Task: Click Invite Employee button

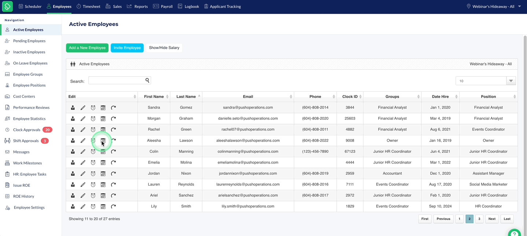Action: [127, 48]
